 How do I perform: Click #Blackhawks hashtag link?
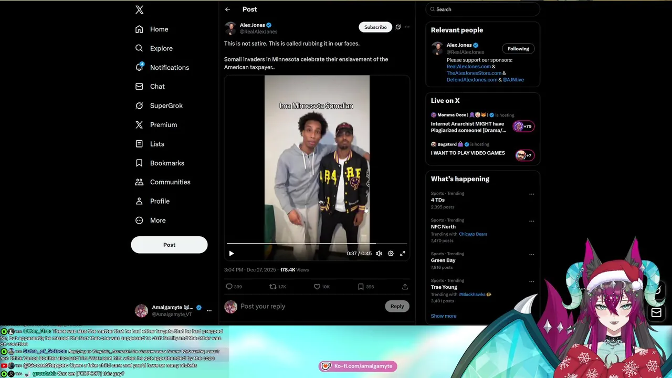click(472, 295)
